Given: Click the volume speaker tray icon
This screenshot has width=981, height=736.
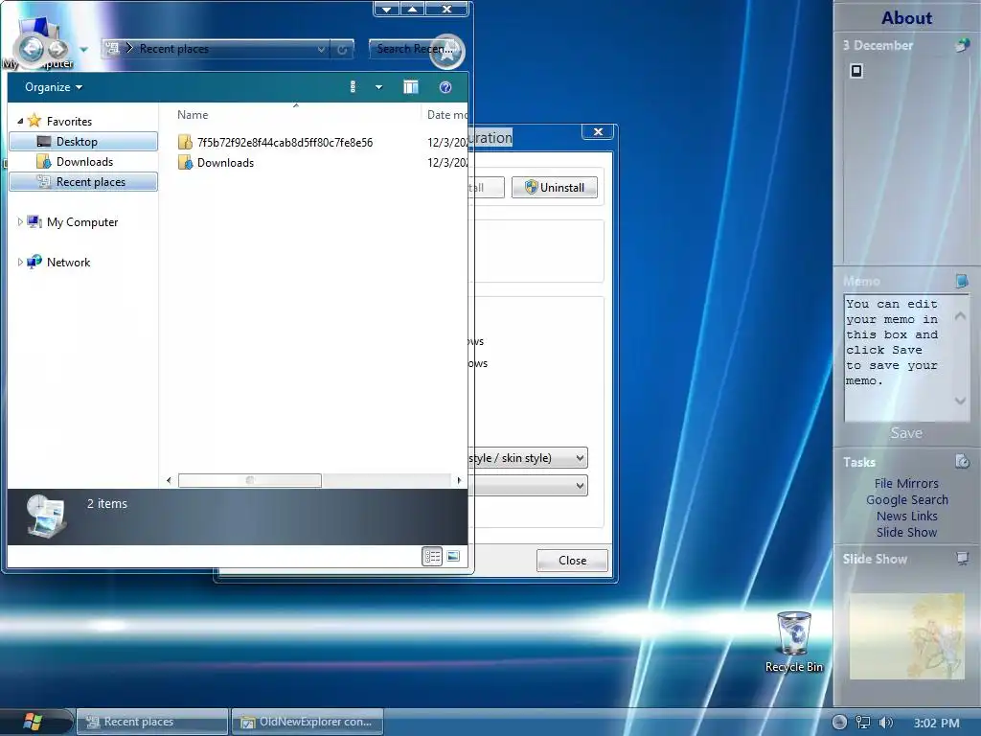Looking at the screenshot, I should 885,723.
